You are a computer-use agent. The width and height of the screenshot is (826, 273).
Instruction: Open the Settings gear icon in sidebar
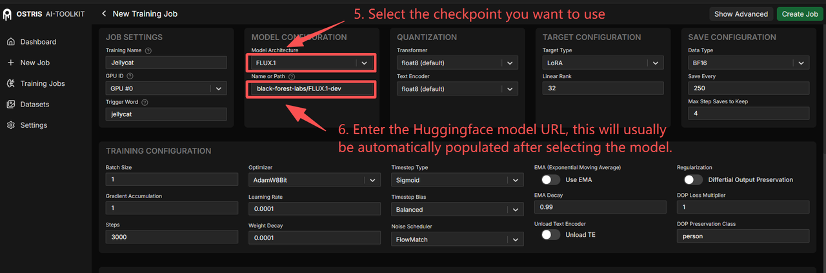click(x=10, y=125)
